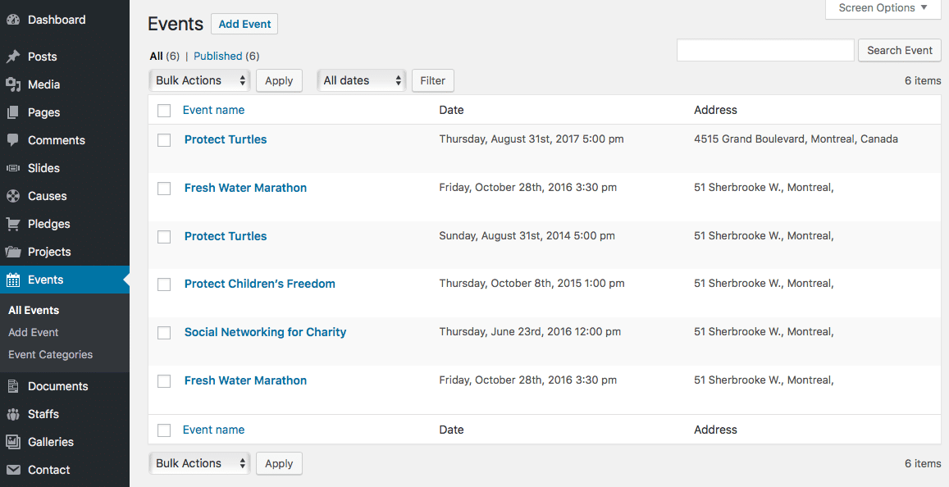The image size is (949, 487).
Task: Sort by Event name header link
Action: point(213,110)
